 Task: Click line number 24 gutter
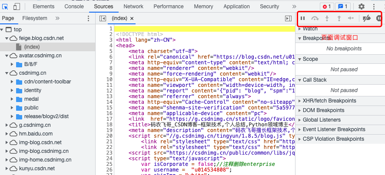110,158
